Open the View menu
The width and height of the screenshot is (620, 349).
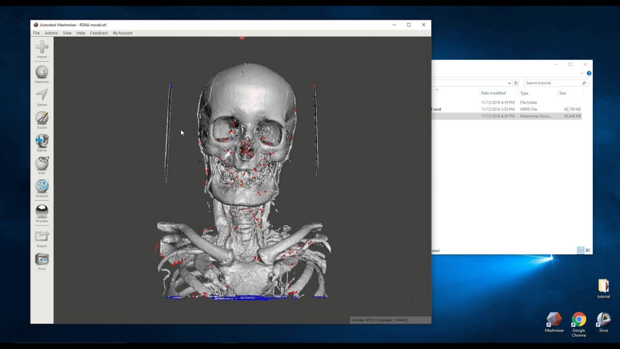coord(67,33)
